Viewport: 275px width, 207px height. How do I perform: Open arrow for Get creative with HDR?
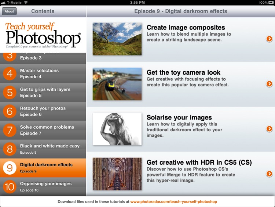point(269,174)
